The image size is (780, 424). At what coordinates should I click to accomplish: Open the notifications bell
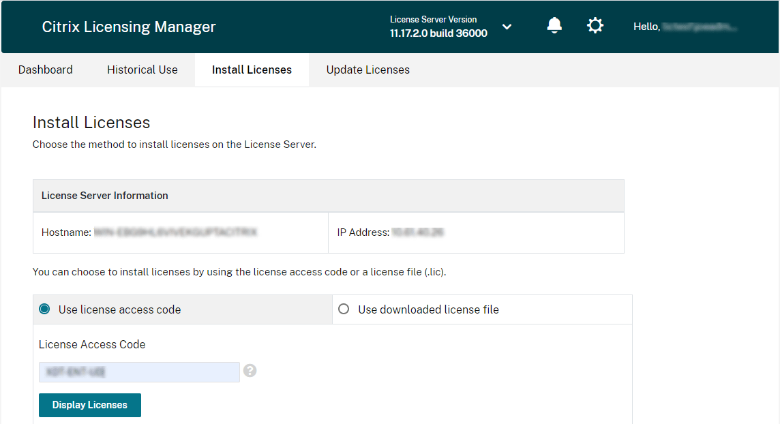(554, 25)
